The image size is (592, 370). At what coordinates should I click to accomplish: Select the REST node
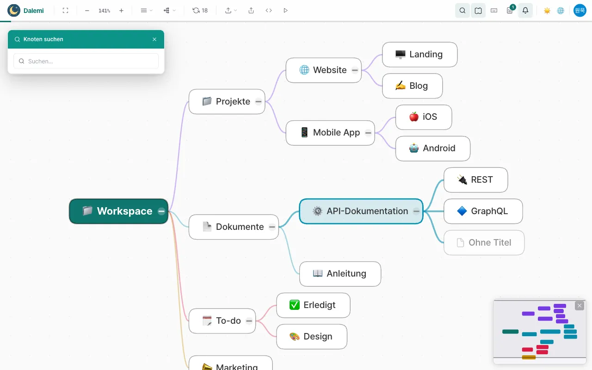click(x=475, y=180)
